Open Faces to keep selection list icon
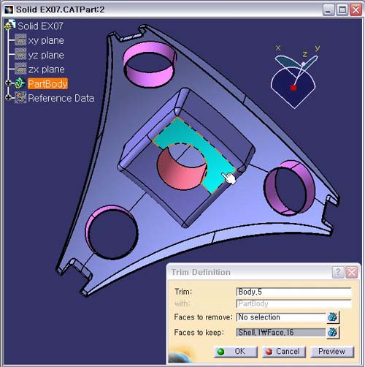Viewport: 365px width, 367px height. coord(333,332)
